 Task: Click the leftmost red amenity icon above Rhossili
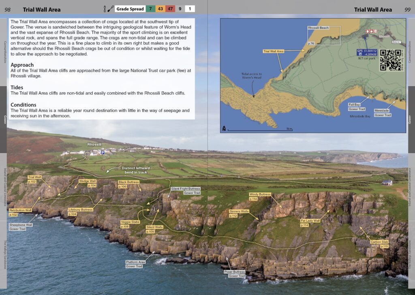pyautogui.click(x=368, y=31)
